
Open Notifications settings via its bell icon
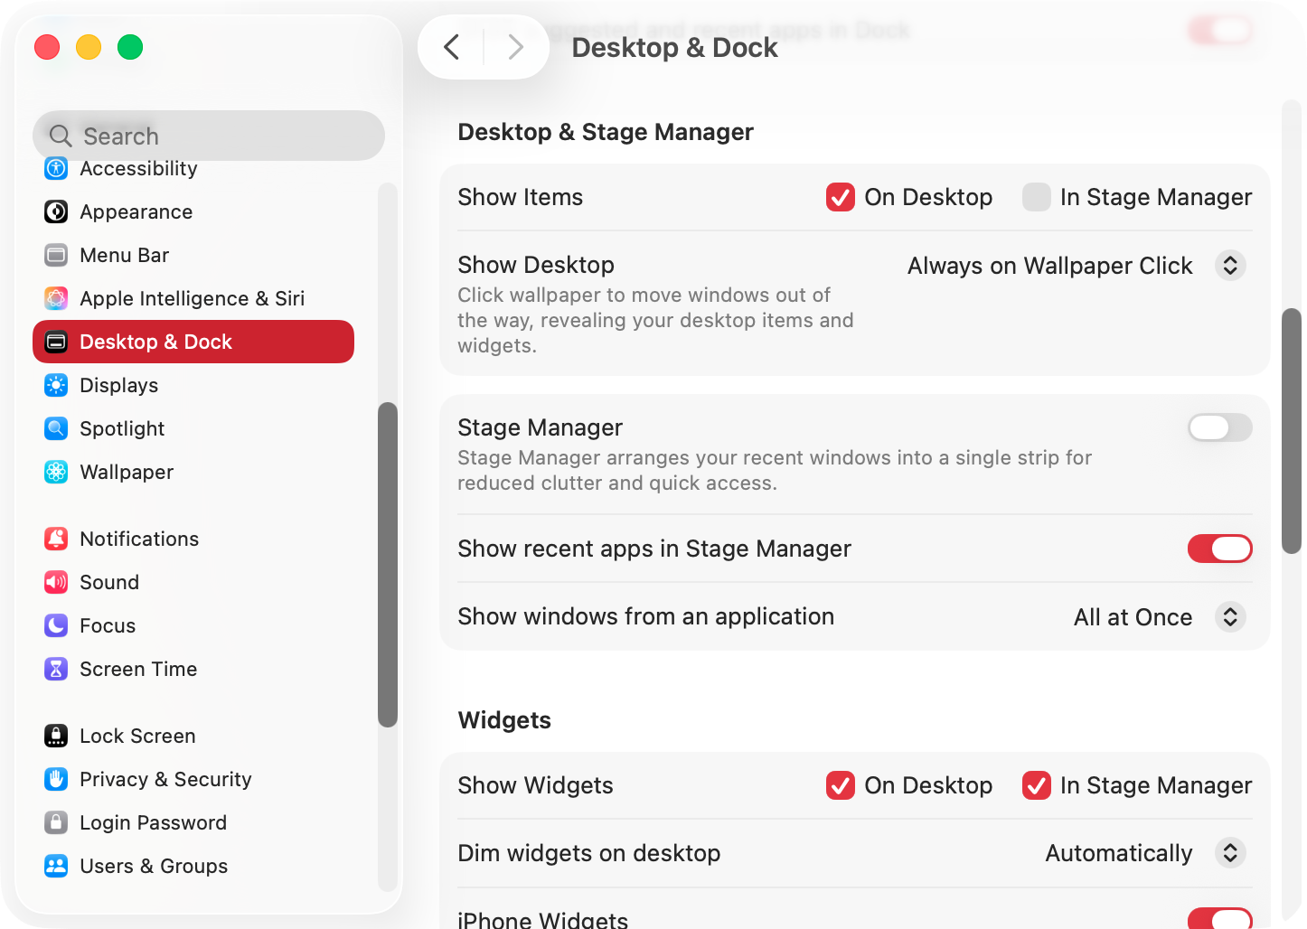point(56,539)
